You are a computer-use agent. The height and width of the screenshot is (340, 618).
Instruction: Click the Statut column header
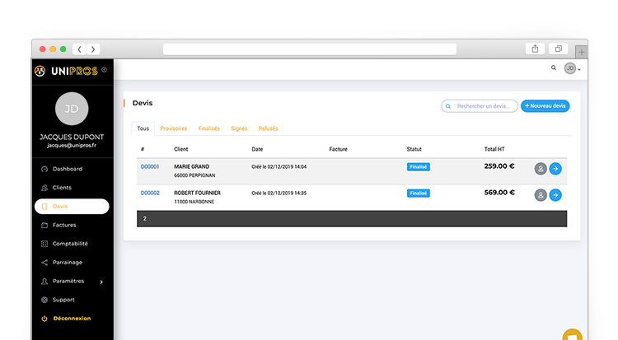[414, 149]
